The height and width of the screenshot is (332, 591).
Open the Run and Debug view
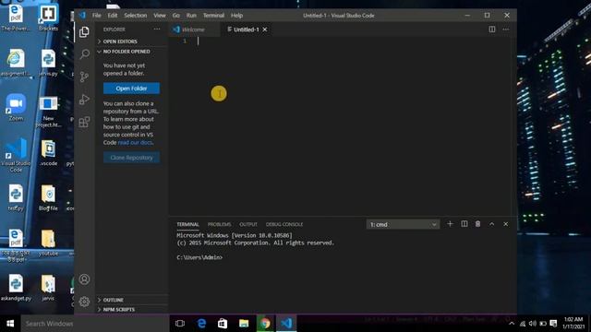click(x=84, y=100)
